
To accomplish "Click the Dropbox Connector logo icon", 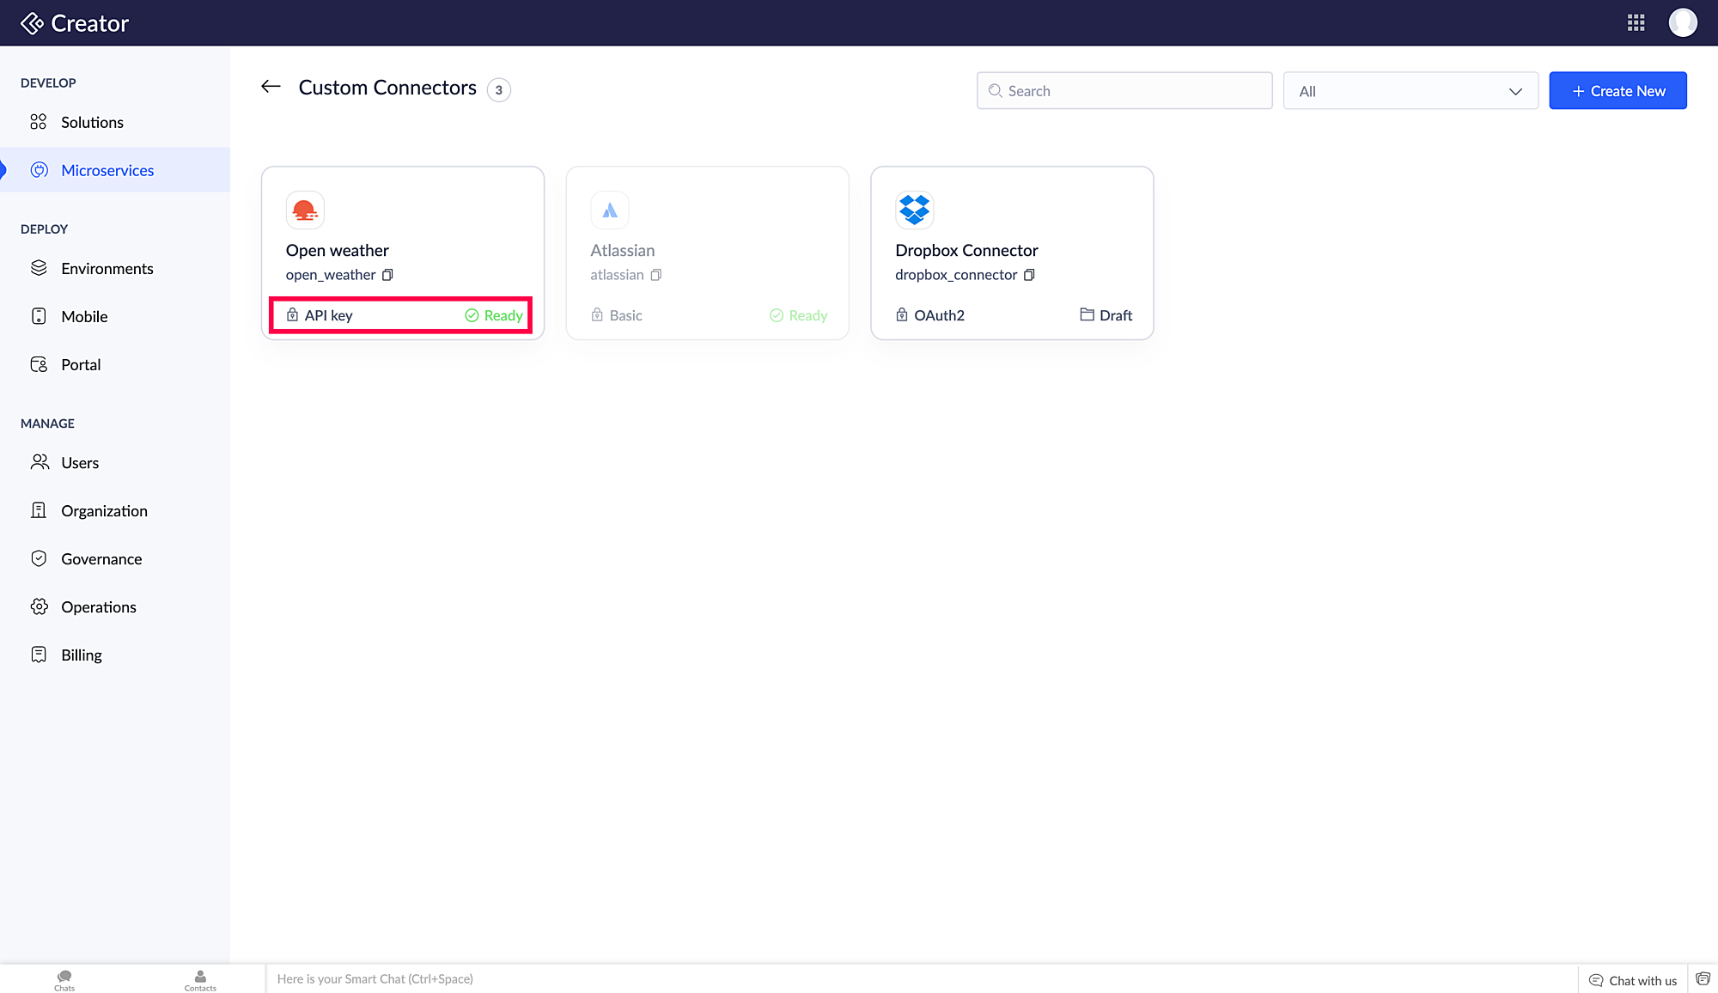I will point(914,210).
